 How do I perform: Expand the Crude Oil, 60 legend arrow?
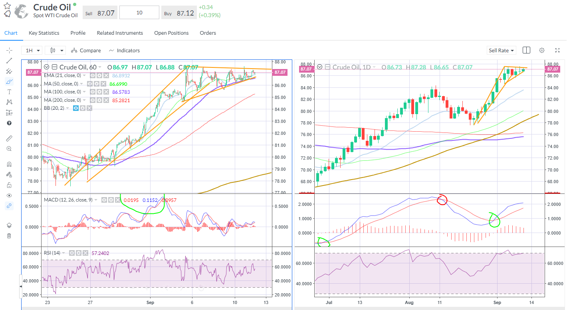(100, 67)
